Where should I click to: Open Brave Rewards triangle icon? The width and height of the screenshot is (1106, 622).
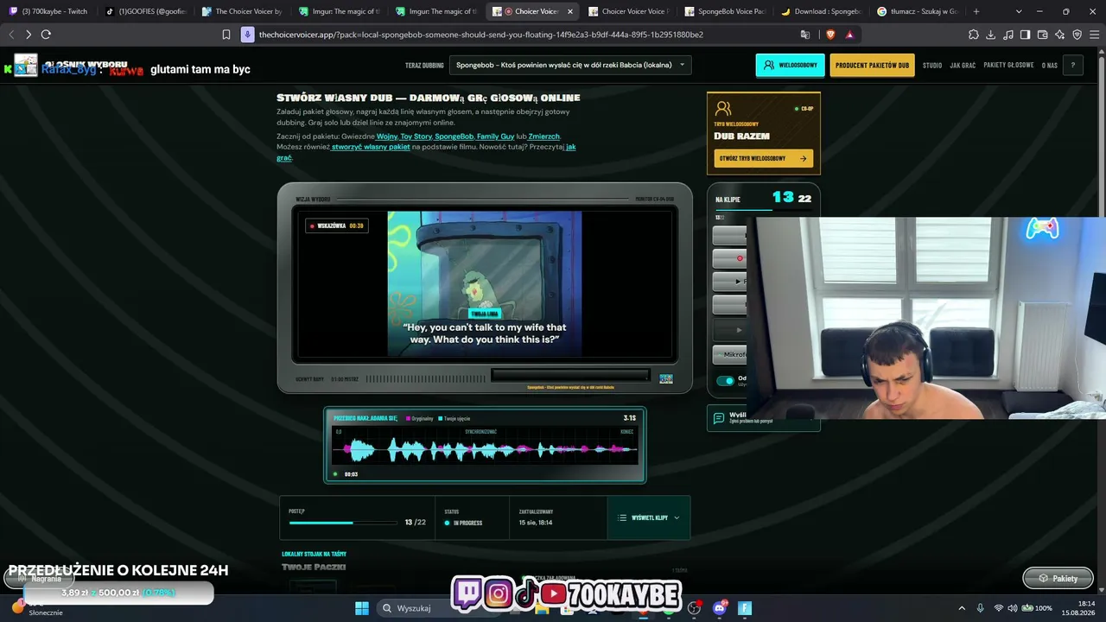(850, 35)
